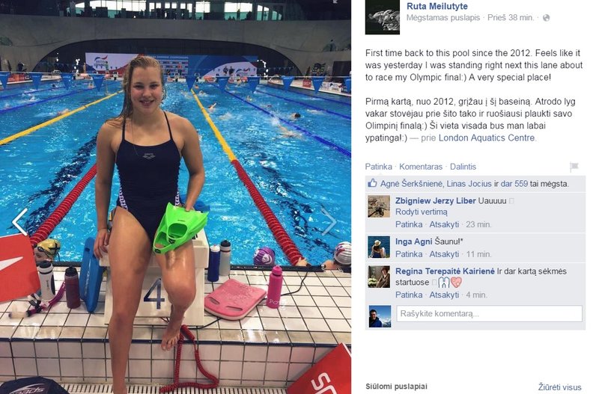
Task: Click 'Žiūrėti visus' suggested pages link
Action: (559, 387)
